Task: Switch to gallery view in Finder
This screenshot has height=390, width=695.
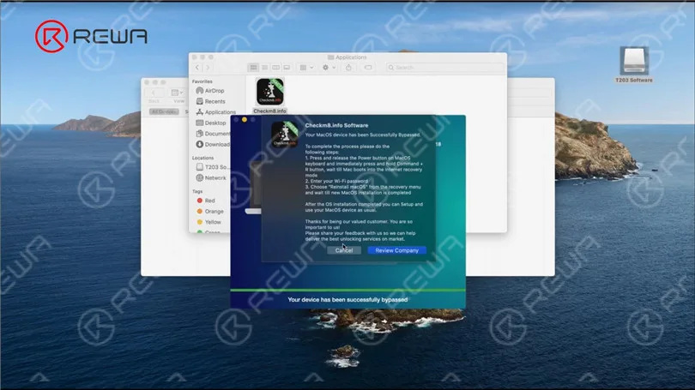Action: point(287,68)
